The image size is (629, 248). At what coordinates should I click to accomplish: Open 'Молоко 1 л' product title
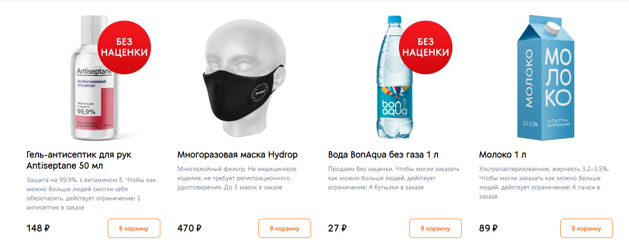coord(503,154)
